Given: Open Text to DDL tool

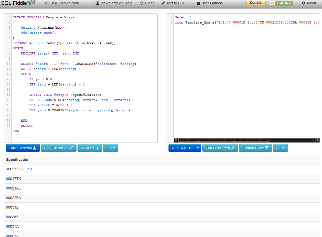Looking at the screenshot, I should [x=173, y=3].
